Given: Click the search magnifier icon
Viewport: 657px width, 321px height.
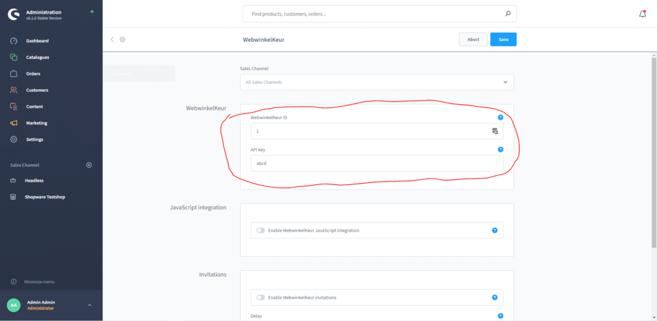Looking at the screenshot, I should tap(508, 13).
